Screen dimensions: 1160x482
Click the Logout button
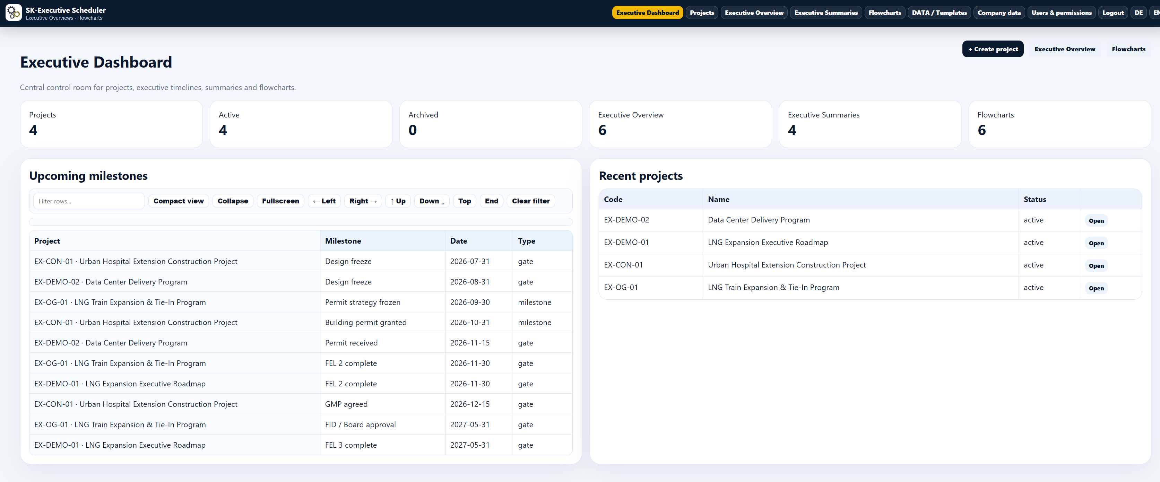[1113, 12]
